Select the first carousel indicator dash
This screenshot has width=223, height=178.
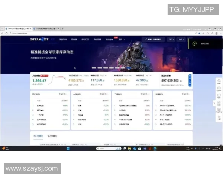click(x=94, y=68)
